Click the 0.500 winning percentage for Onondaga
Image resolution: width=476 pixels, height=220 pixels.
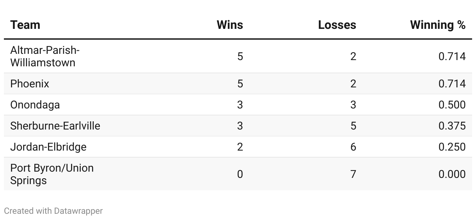click(x=452, y=105)
